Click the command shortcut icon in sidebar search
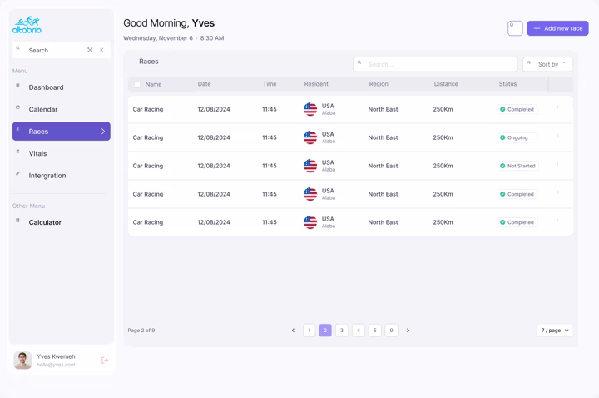Image resolution: width=599 pixels, height=398 pixels. [90, 50]
